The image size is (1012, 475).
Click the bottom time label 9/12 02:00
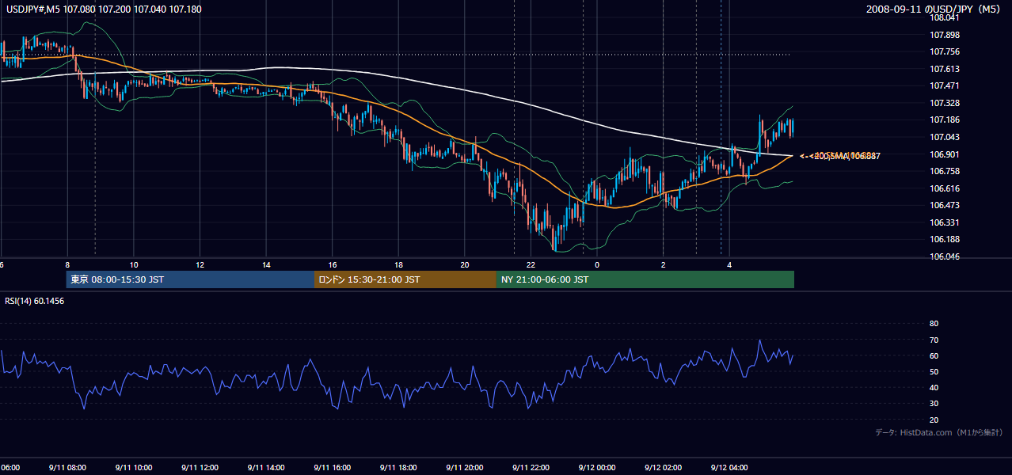tap(664, 467)
